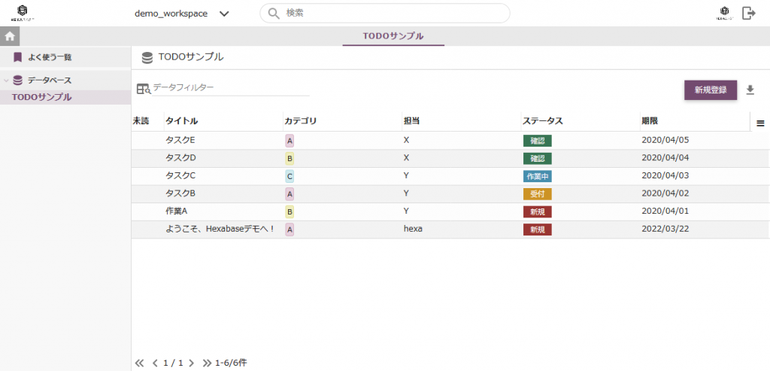Collapse the データベース tree section
Image resolution: width=770 pixels, height=371 pixels.
[x=7, y=81]
